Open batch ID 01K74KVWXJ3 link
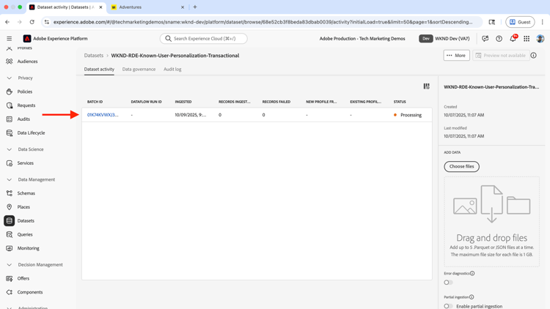 pyautogui.click(x=103, y=115)
